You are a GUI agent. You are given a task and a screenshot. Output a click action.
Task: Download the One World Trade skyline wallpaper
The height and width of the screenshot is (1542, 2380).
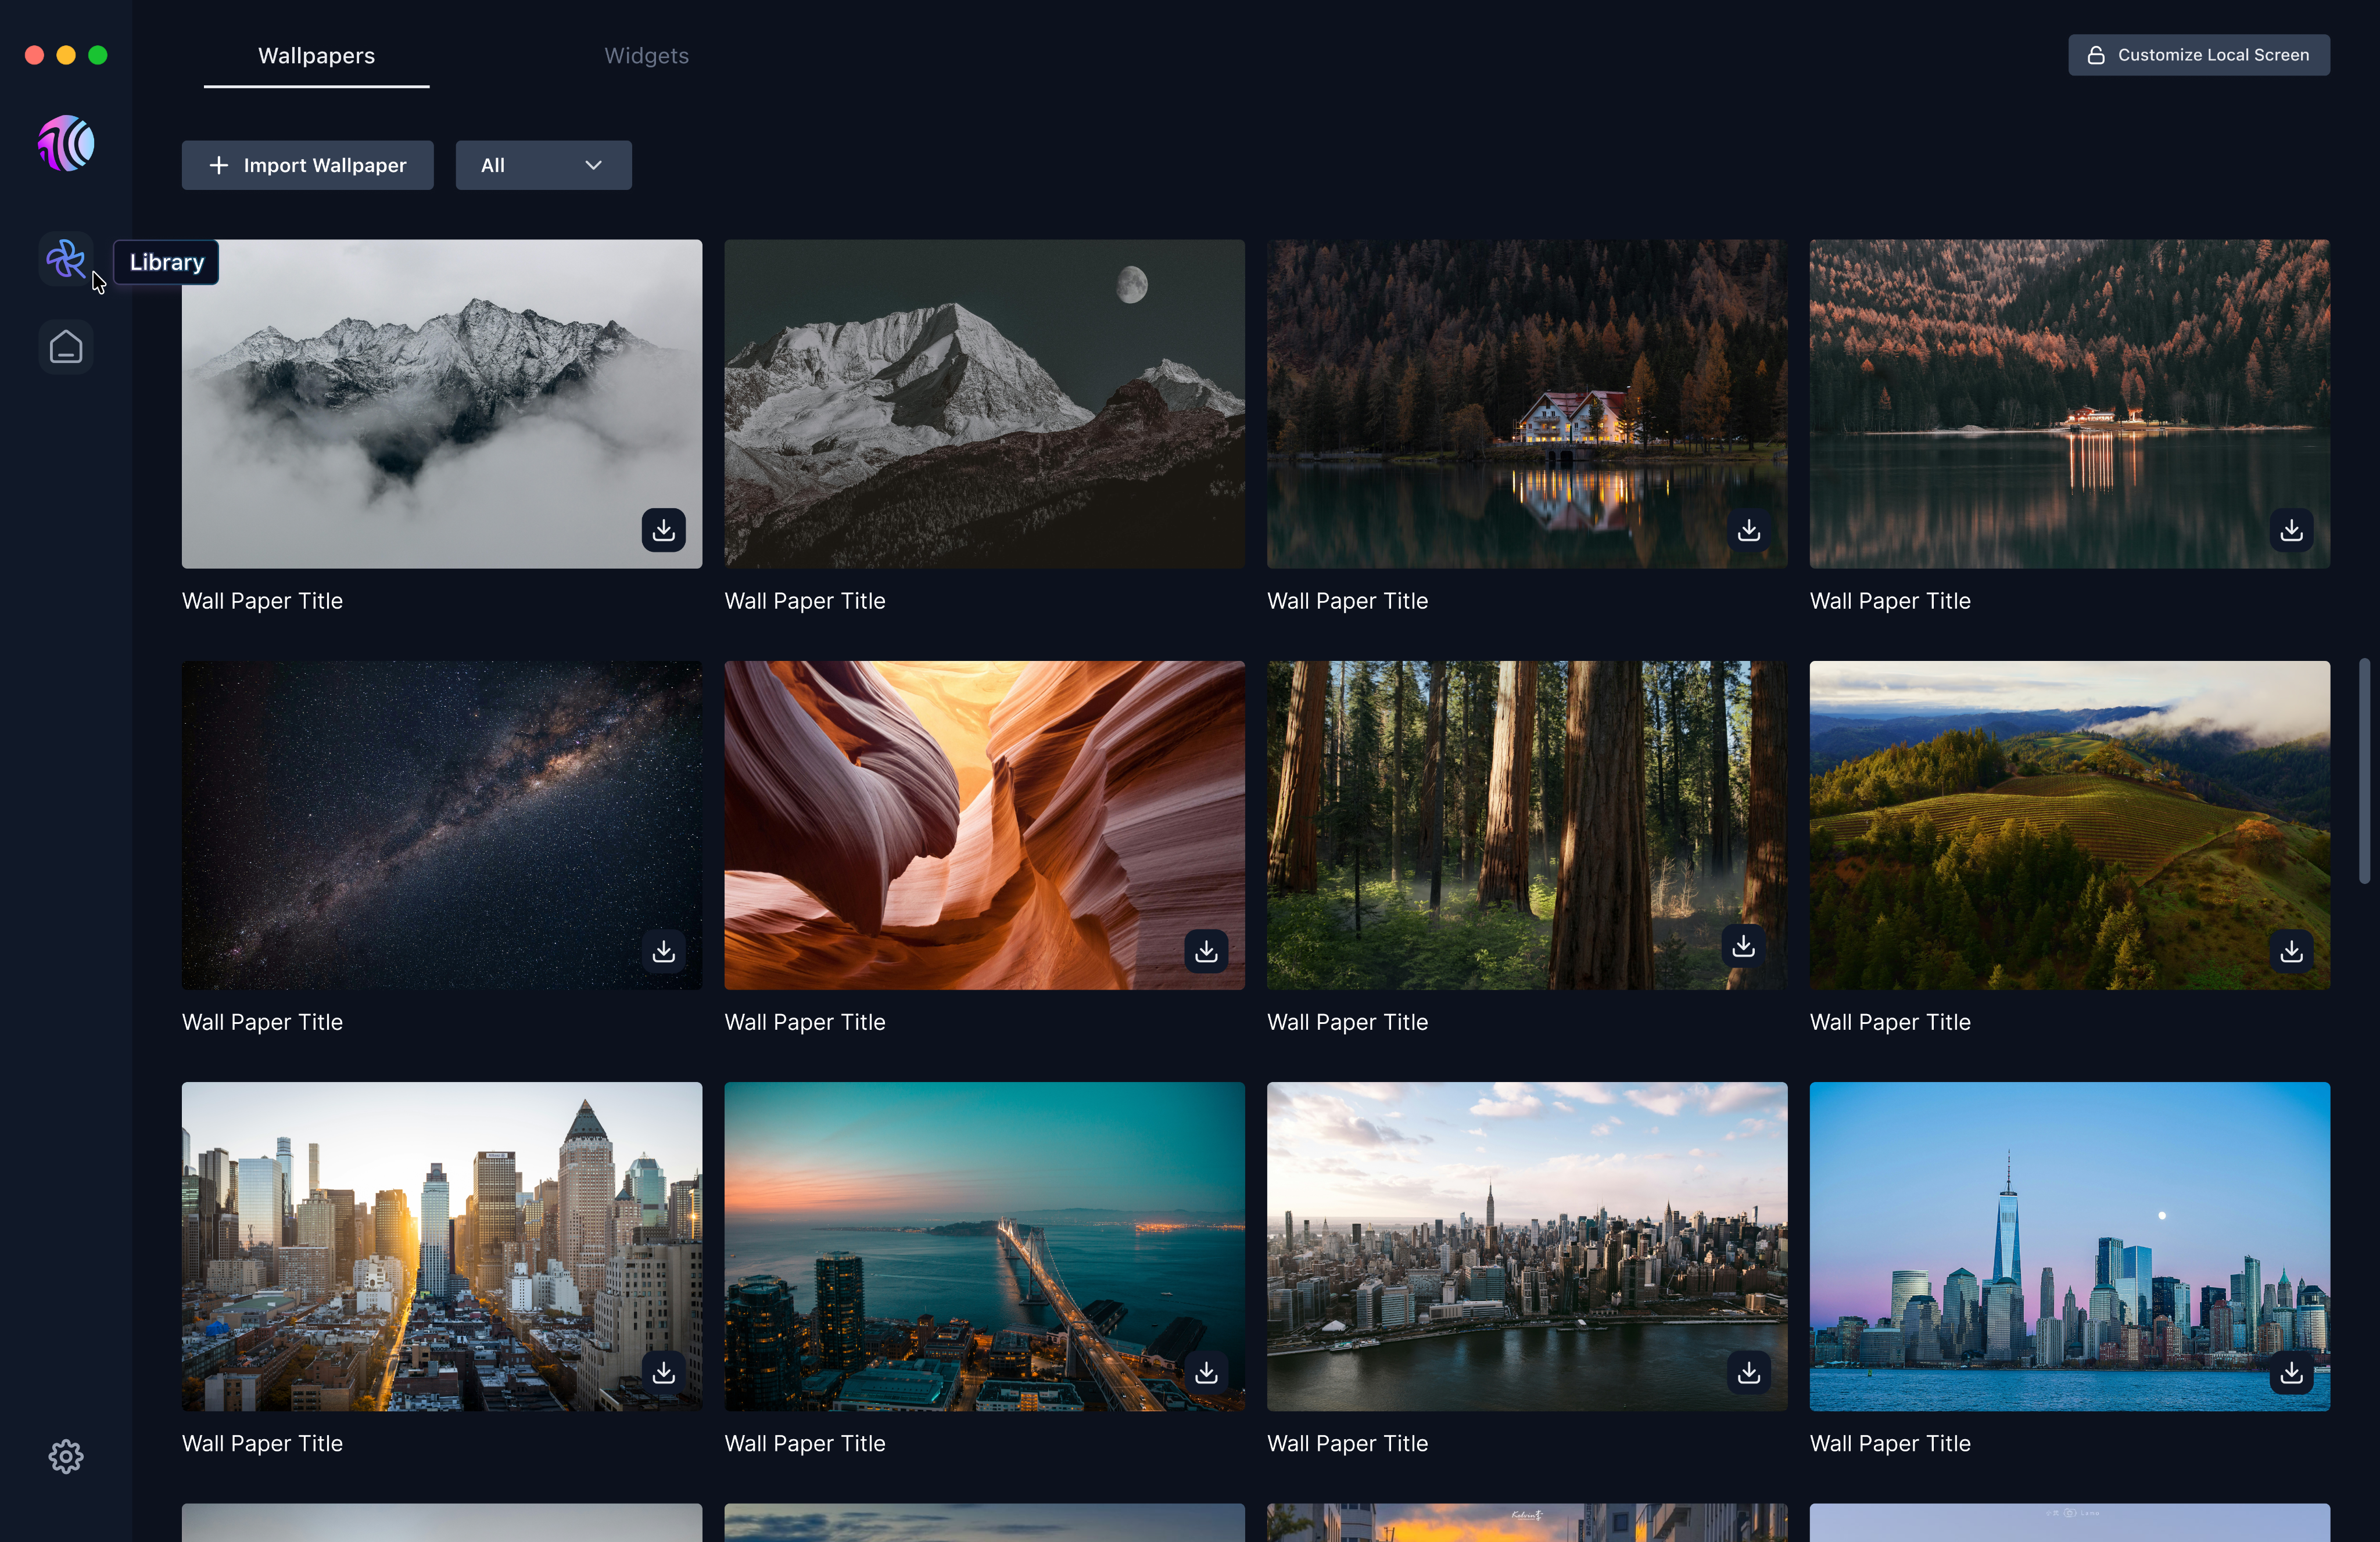2291,1373
